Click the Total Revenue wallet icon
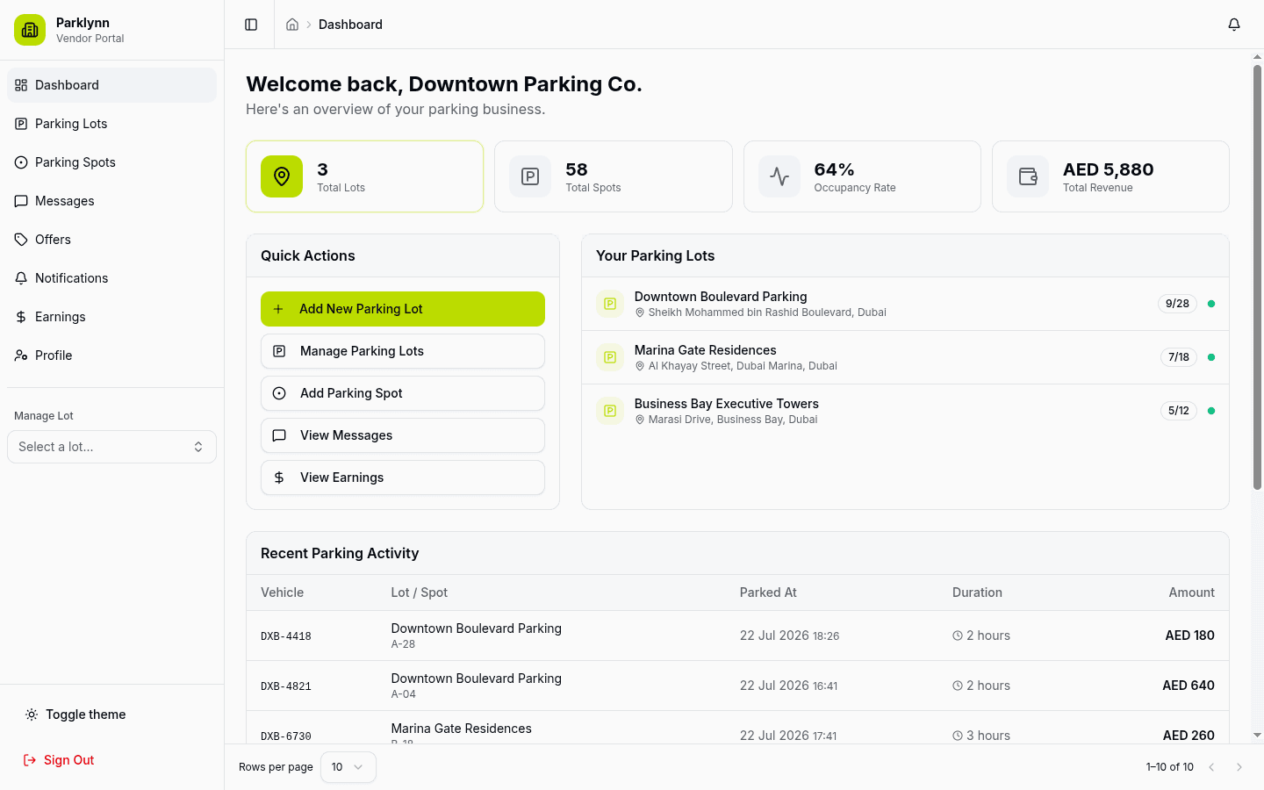Screen dimensions: 1264x790 pos(1028,176)
